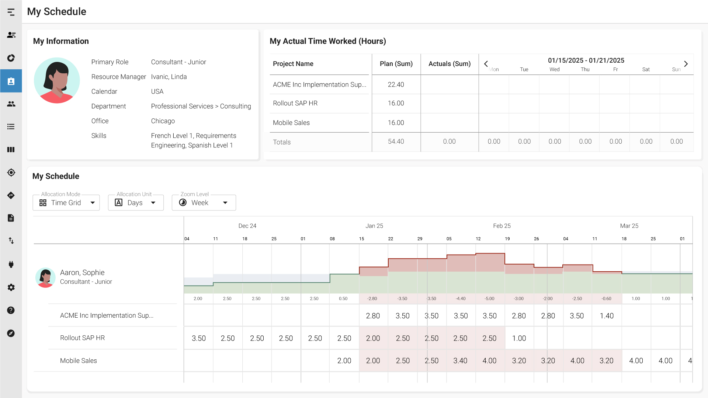Click the Jan 25 month header
The width and height of the screenshot is (708, 398).
point(374,226)
